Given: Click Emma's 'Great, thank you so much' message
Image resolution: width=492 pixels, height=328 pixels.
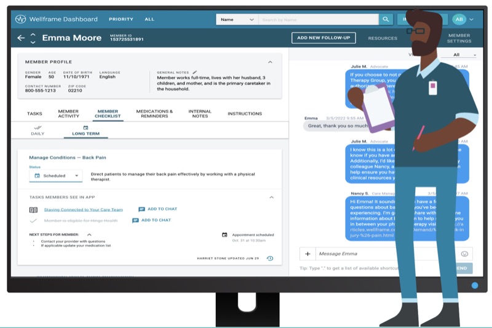Looking at the screenshot, I should point(338,126).
